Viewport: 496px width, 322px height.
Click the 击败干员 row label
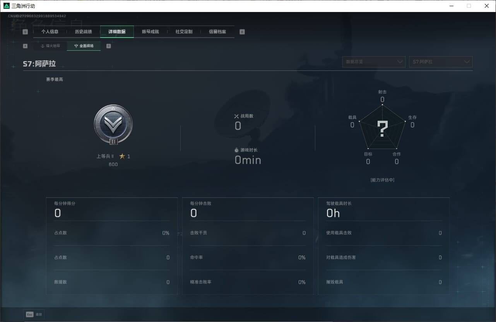click(x=198, y=233)
